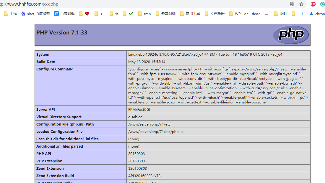
Task: Open the chrome flask bookmark
Action: (317, 14)
